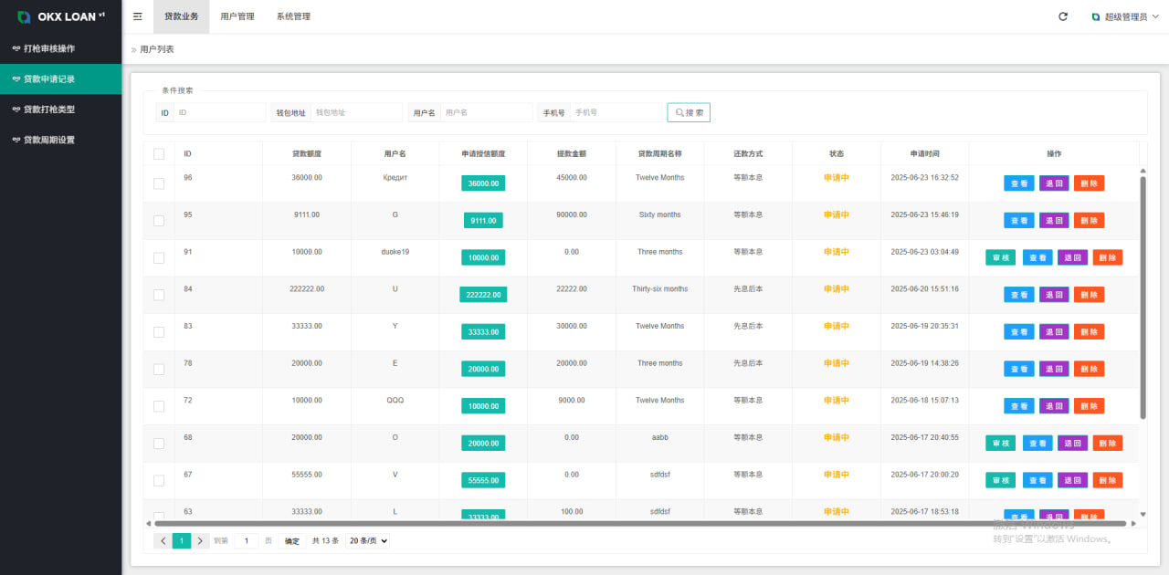Open the 用户管理 top tab
Image resolution: width=1169 pixels, height=575 pixels.
point(237,16)
